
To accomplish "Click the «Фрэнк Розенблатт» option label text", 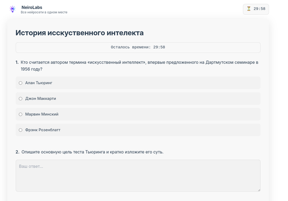I will click(x=43, y=130).
